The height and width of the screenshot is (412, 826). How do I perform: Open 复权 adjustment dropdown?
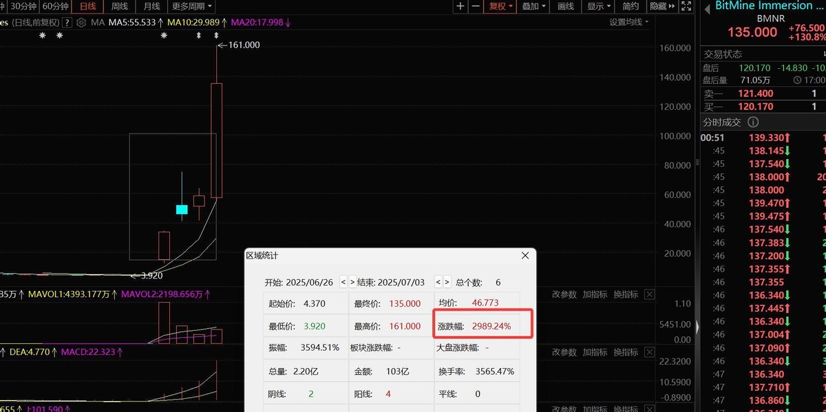point(500,6)
